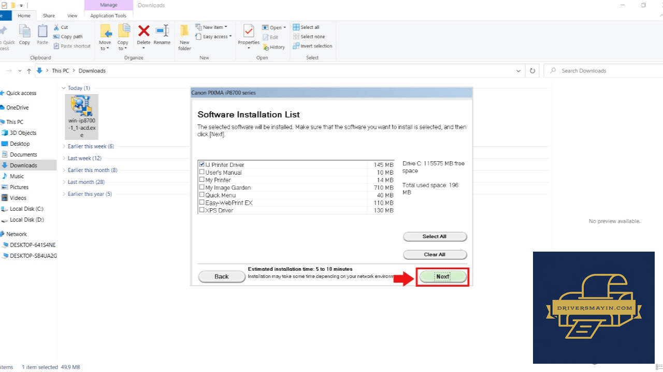Check the Easy-WebPrint EX checkbox

pos(202,203)
